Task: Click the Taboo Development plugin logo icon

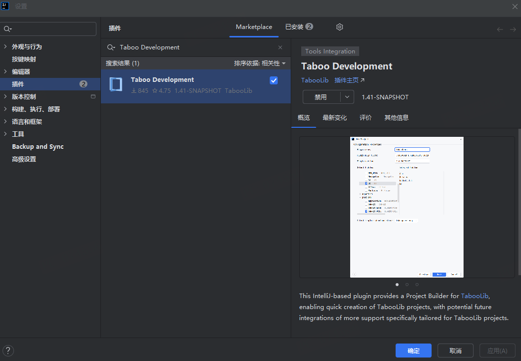Action: pyautogui.click(x=115, y=84)
